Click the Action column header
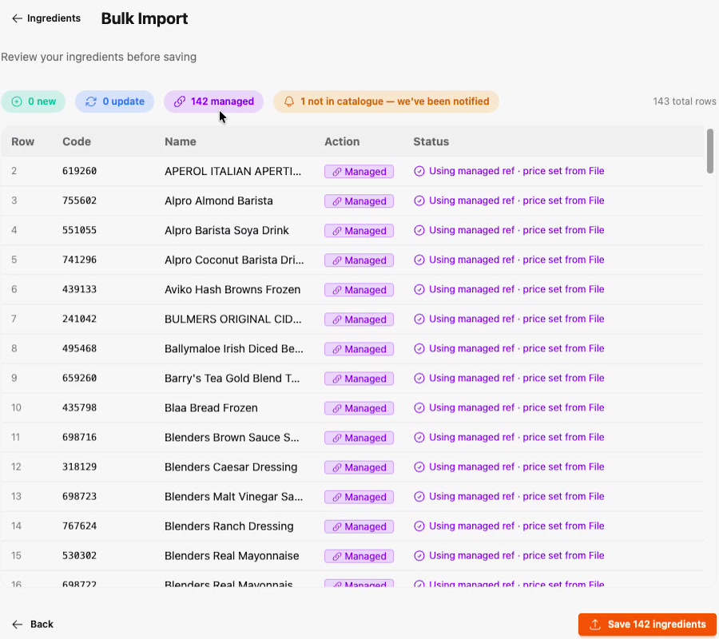719x639 pixels. point(342,141)
